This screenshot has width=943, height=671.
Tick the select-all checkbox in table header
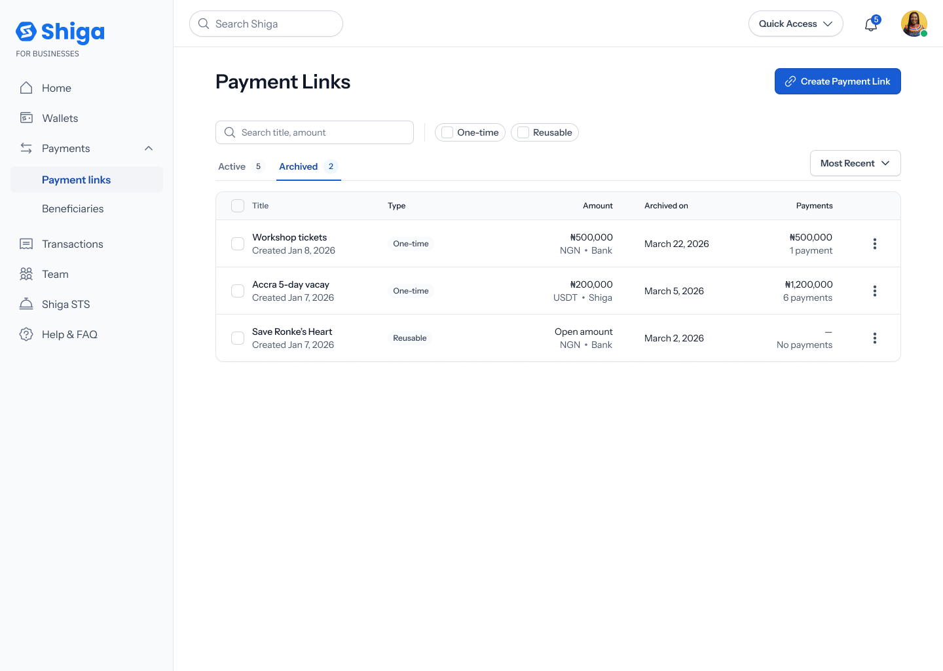click(238, 206)
